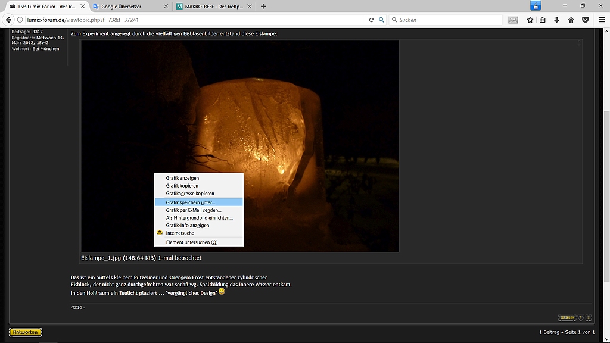Screen dimensions: 610x343
Task: Click the search magnifier in the address bar
Action: tap(382, 19)
